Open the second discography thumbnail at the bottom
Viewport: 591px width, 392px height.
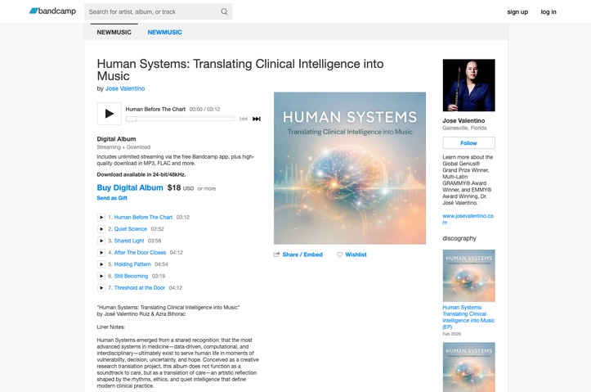[x=469, y=367]
